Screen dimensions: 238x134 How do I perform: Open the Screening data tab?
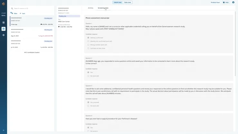103,8
